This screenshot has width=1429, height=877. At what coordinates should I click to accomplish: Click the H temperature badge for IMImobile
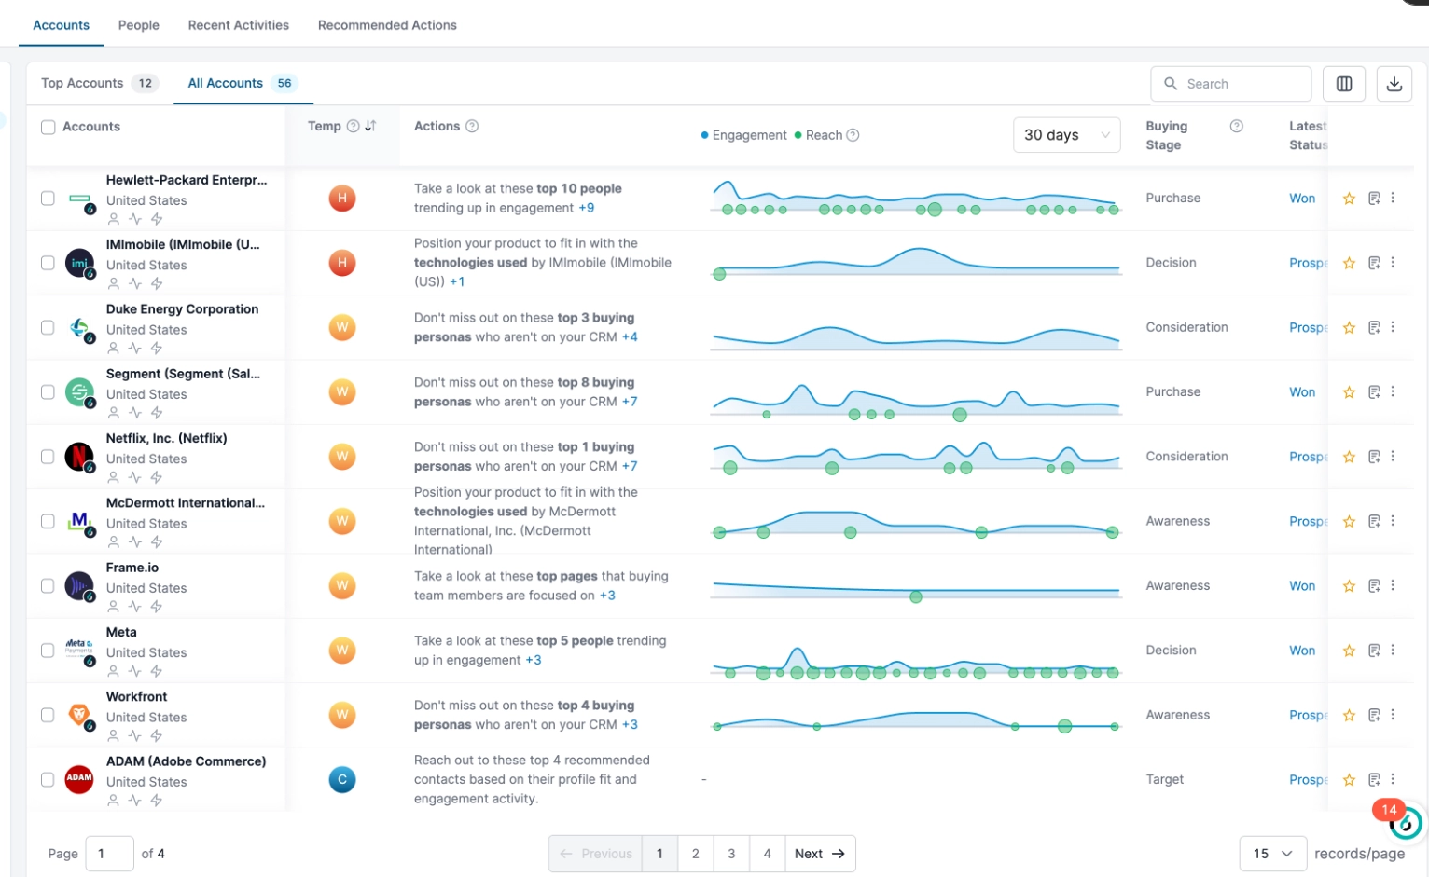coord(342,263)
